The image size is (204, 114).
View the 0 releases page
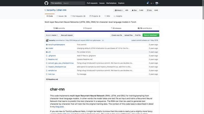coord(116,28)
